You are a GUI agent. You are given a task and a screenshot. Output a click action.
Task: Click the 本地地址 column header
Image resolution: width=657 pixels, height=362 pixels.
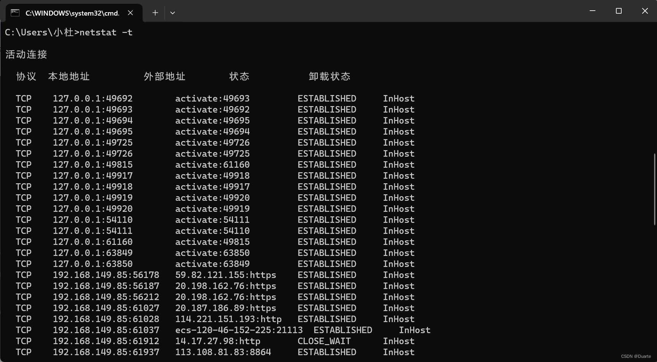pos(69,77)
